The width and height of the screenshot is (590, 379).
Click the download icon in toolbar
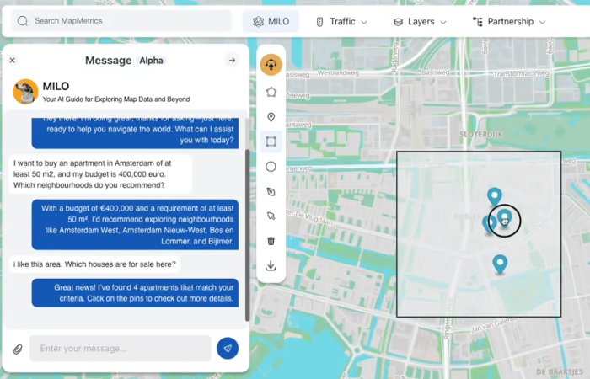pyautogui.click(x=271, y=266)
